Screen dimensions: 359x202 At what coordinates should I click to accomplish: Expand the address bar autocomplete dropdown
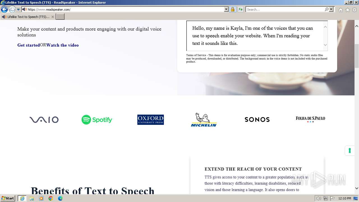point(226,10)
